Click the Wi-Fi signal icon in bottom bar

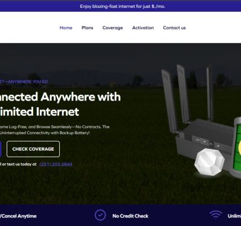pyautogui.click(x=216, y=215)
